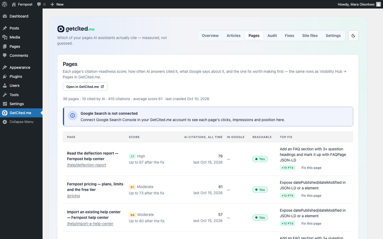This screenshot has width=383, height=239.
Task: Switch to the Overview tab
Action: (210, 36)
